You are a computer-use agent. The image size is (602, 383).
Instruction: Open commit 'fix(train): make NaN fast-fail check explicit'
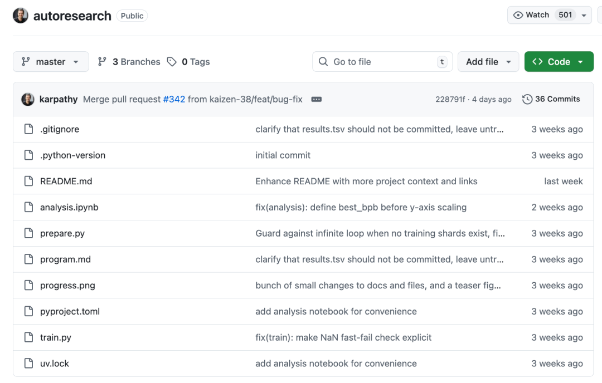(343, 337)
